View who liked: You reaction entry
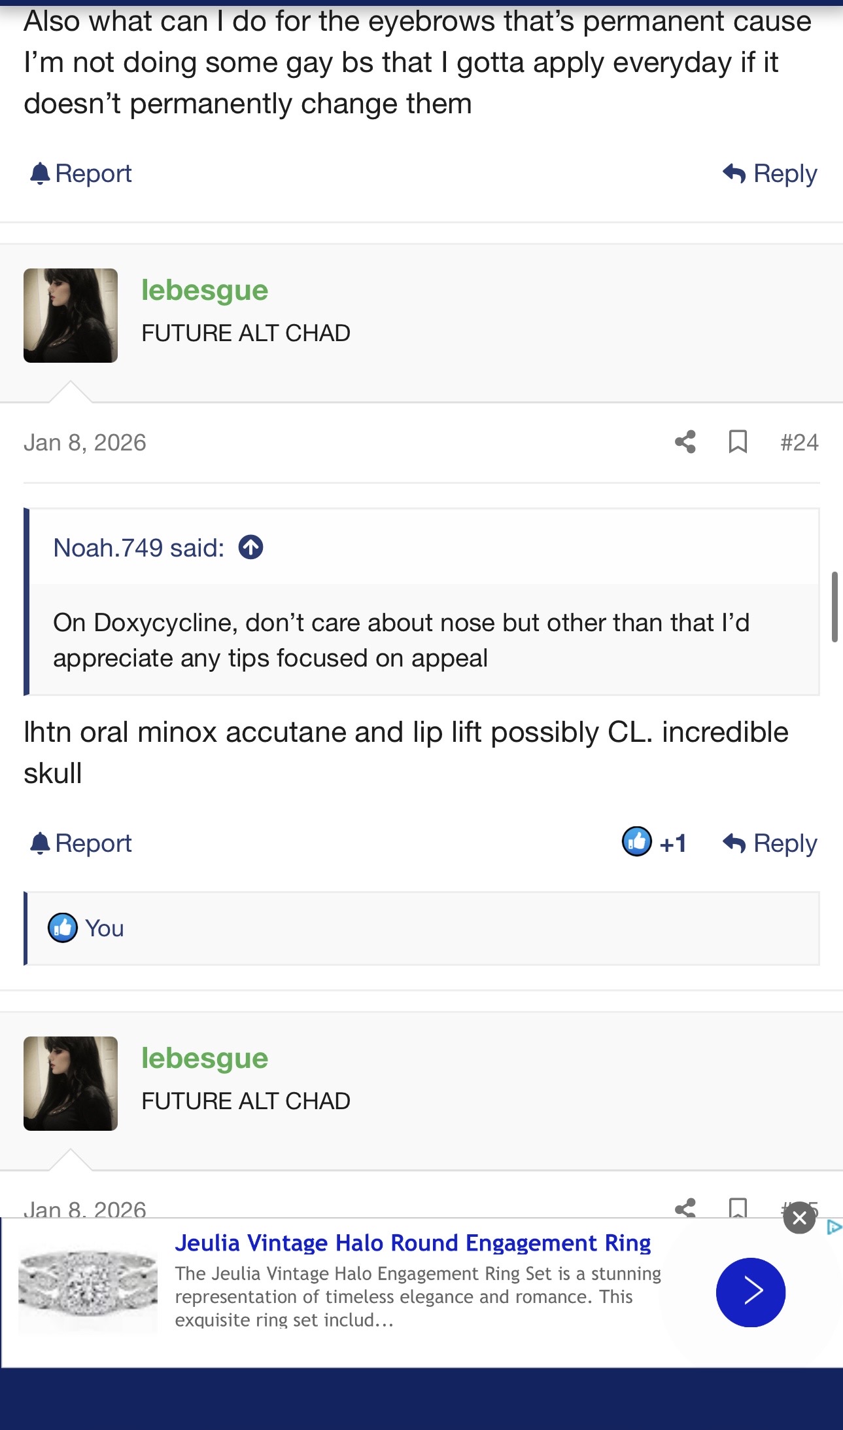 click(x=104, y=928)
